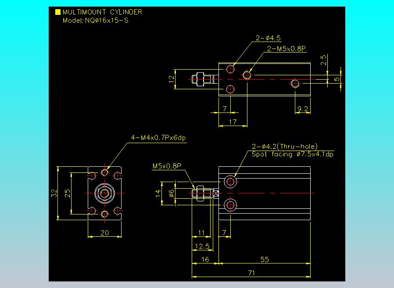The height and width of the screenshot is (288, 394).
Task: Select the 16 rod extension dimension
Action: [x=205, y=260]
